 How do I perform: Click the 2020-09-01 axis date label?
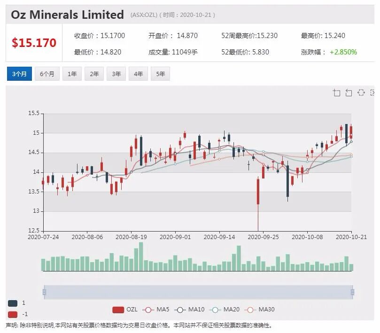[175, 237]
